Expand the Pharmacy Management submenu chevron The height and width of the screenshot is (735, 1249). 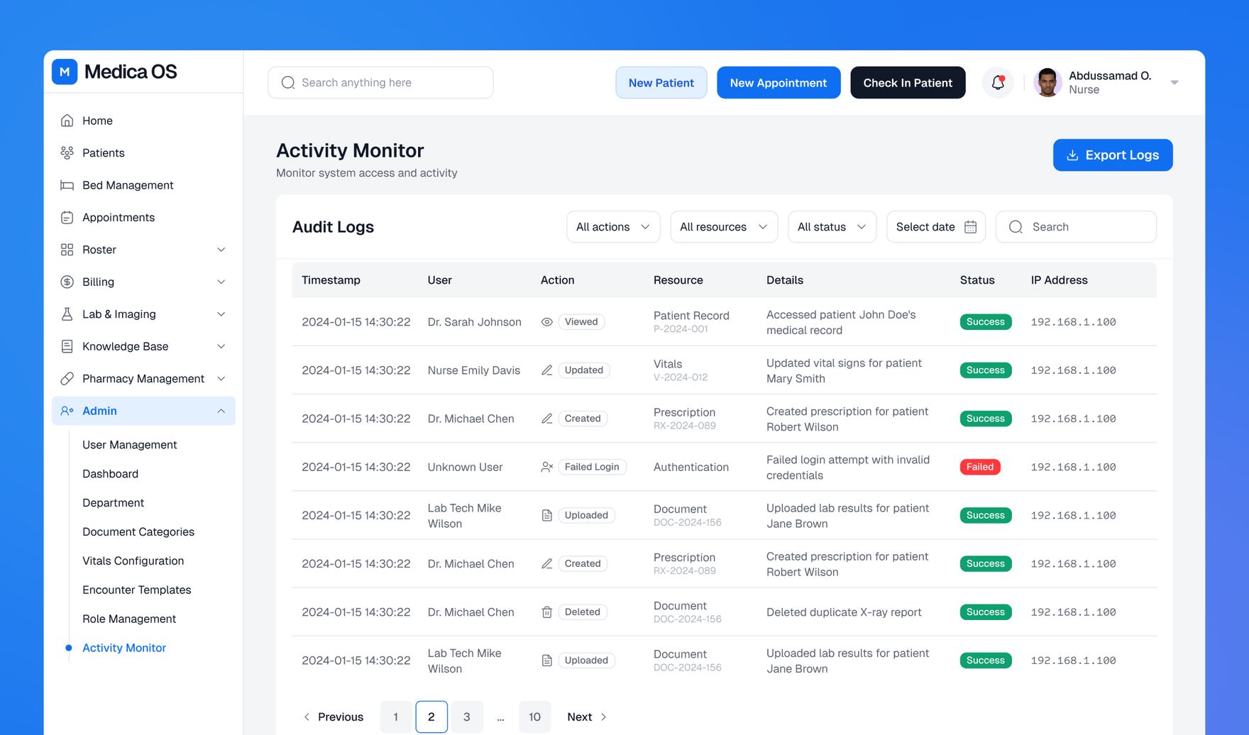pyautogui.click(x=221, y=379)
